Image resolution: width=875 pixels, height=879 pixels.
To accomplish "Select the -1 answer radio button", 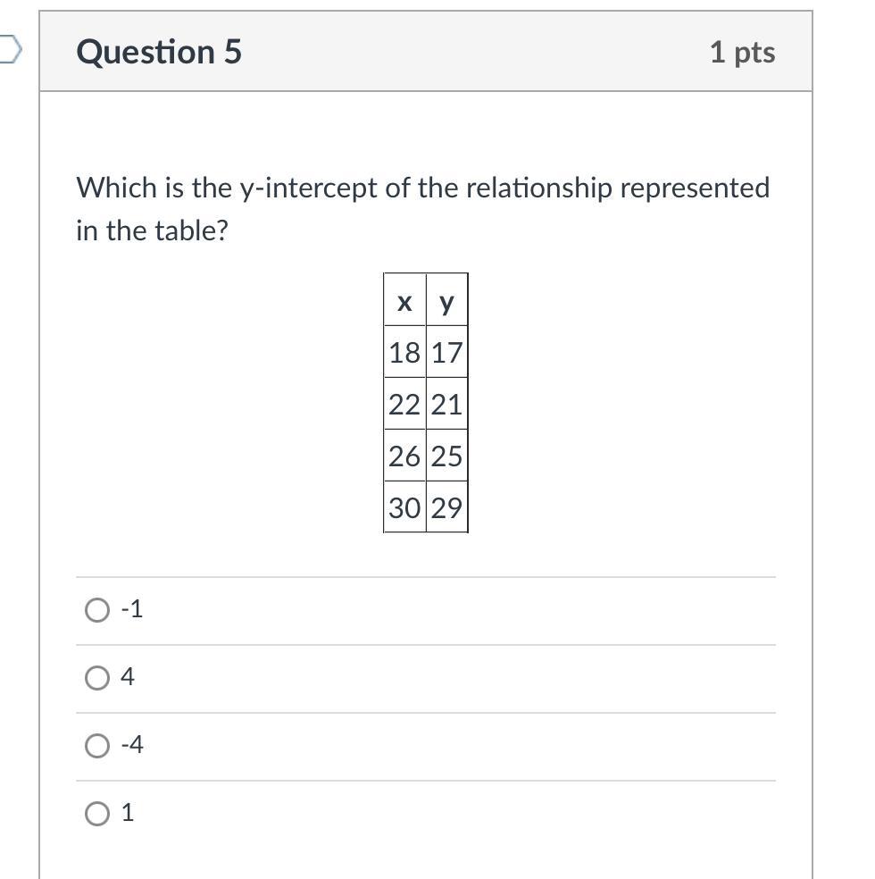I will [x=96, y=610].
